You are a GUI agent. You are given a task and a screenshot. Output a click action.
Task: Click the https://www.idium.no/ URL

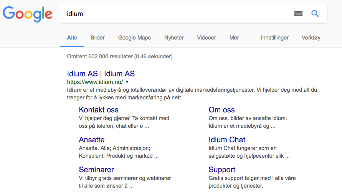pyautogui.click(x=95, y=82)
